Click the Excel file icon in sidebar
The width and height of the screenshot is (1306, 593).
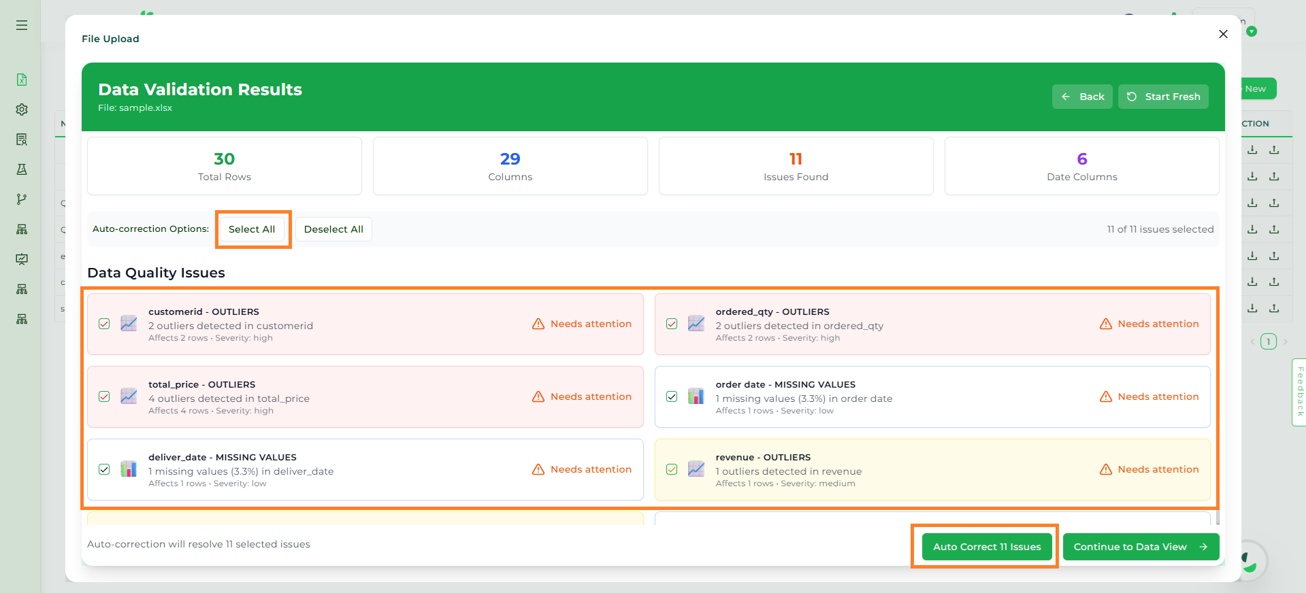tap(22, 80)
